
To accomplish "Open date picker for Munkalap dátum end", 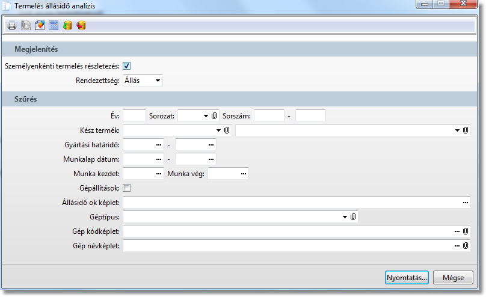I will coord(211,159).
